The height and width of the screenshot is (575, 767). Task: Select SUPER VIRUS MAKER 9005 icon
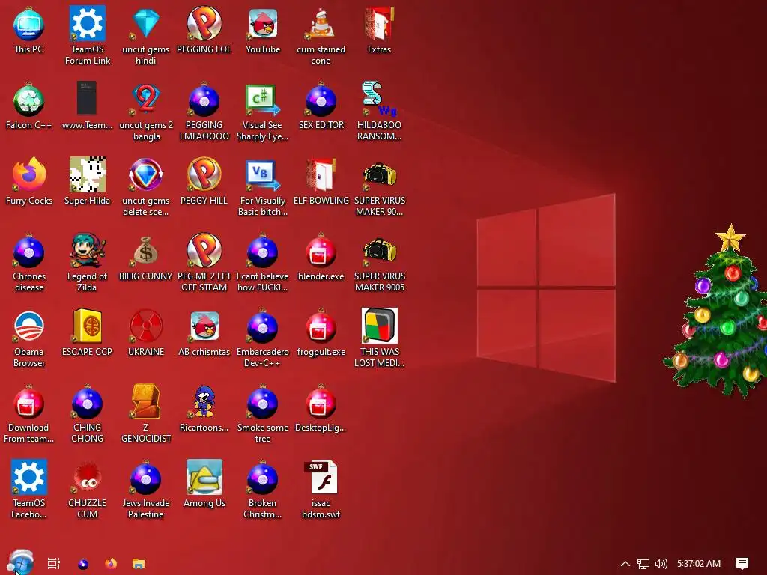tap(379, 263)
